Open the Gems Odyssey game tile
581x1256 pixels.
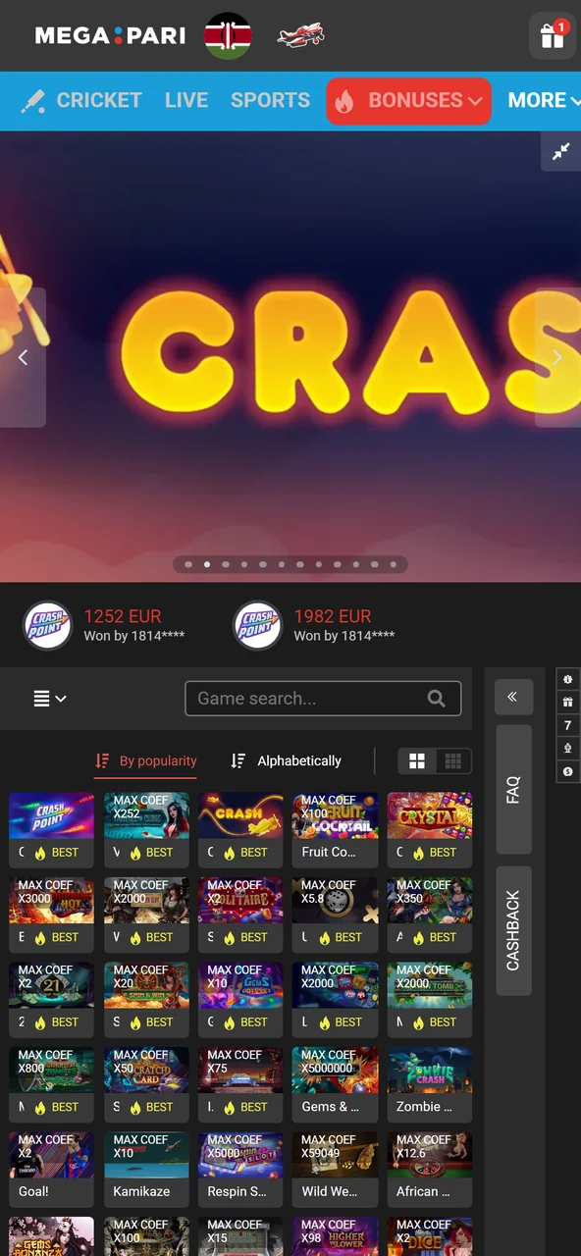pyautogui.click(x=240, y=999)
